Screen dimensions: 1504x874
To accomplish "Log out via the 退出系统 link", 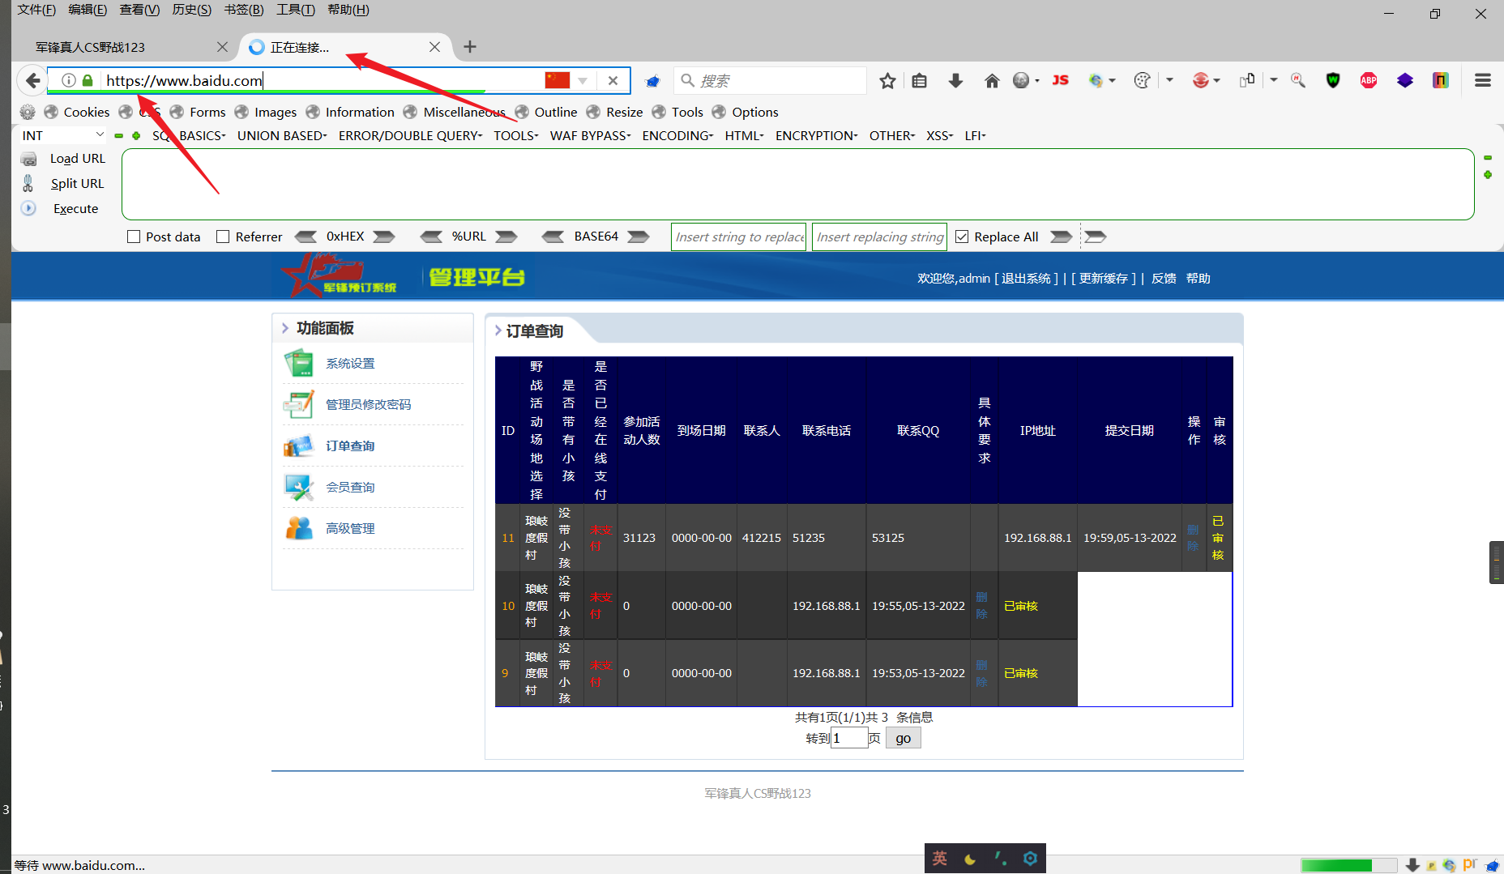I will pos(1024,278).
